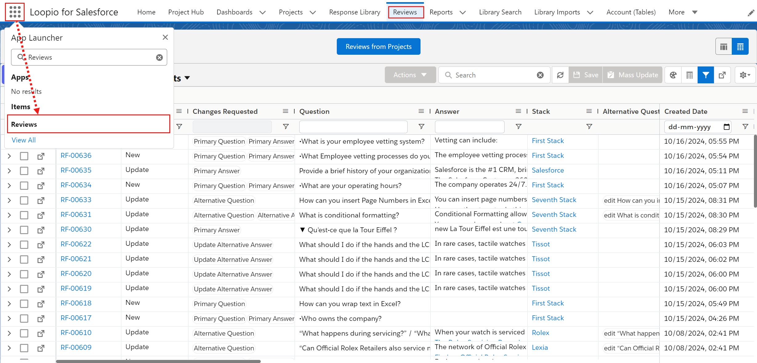Open the Dashboards tab dropdown arrow

263,13
